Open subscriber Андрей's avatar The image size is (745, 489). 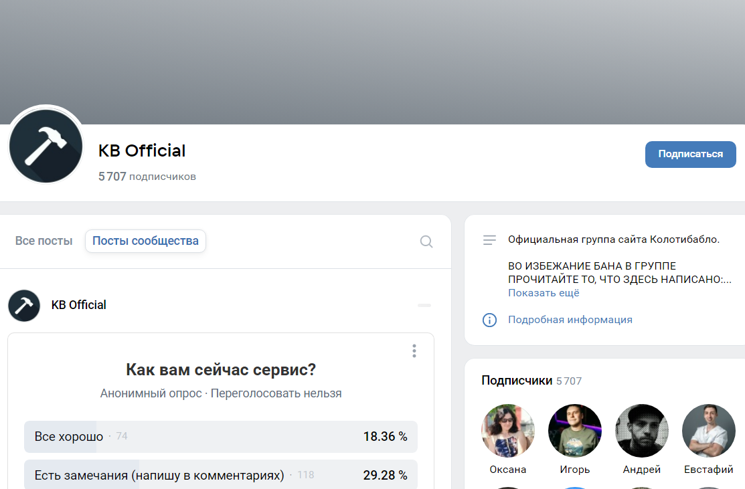642,431
